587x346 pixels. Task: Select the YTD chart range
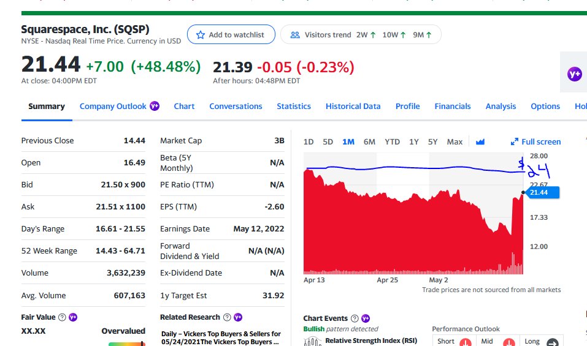pyautogui.click(x=393, y=142)
